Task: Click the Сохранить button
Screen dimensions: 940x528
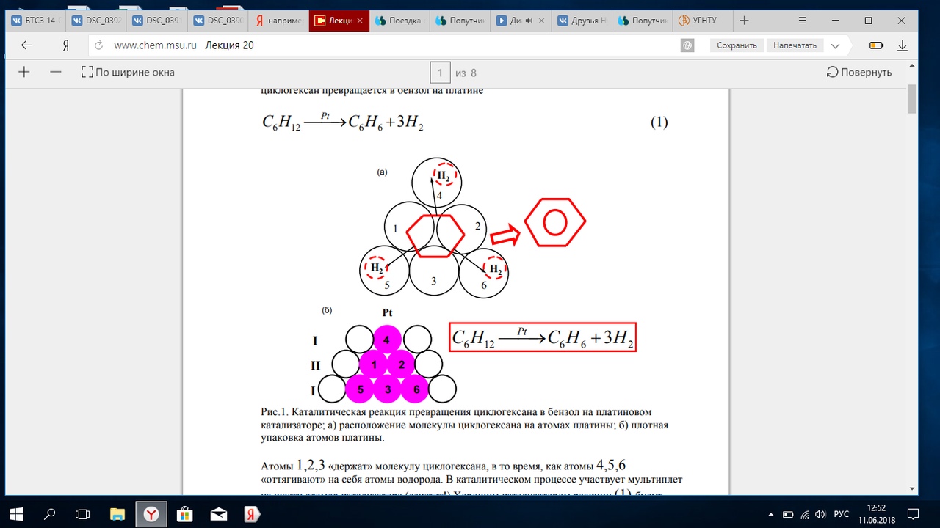Action: pos(737,45)
